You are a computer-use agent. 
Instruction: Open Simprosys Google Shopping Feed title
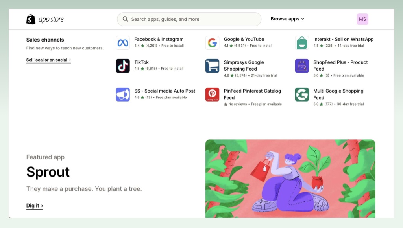coord(244,66)
